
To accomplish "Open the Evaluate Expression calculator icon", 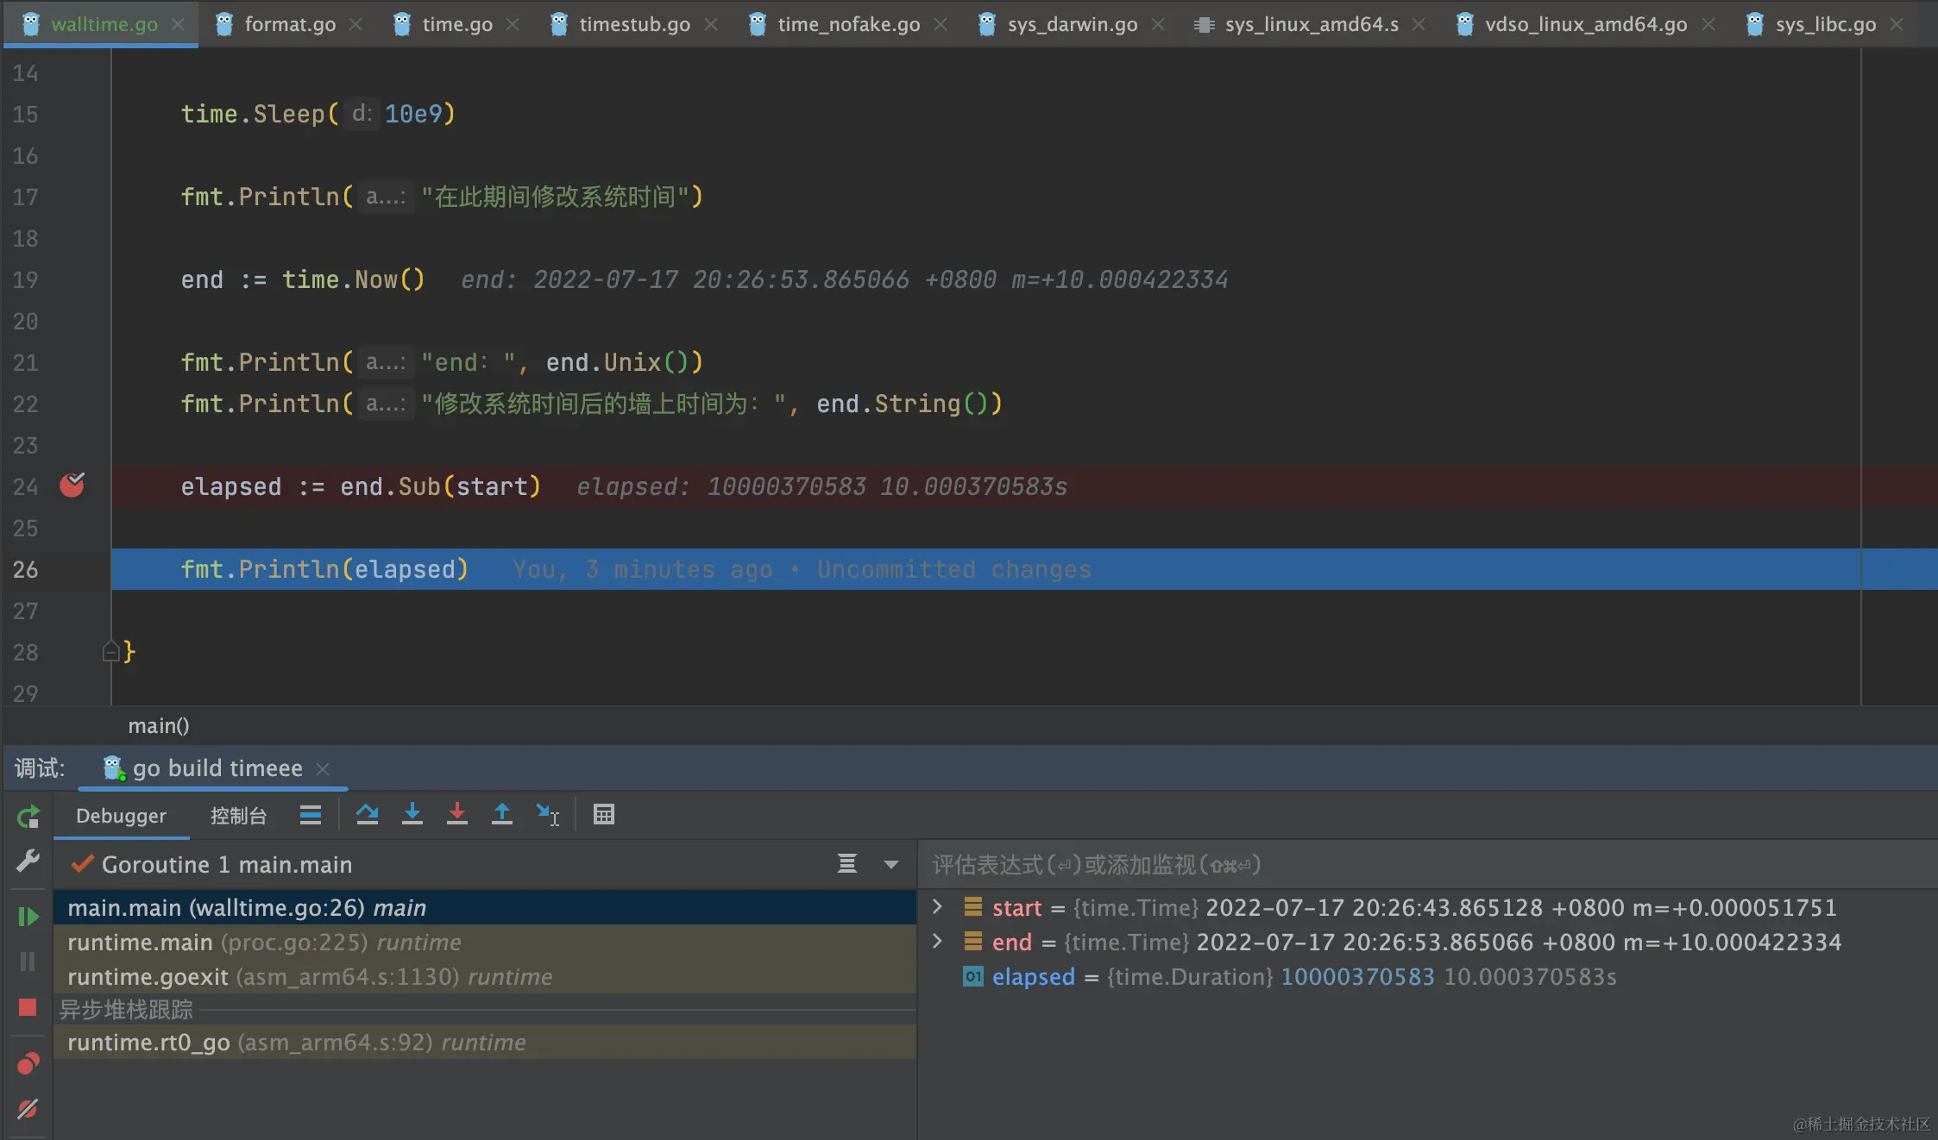I will point(604,815).
